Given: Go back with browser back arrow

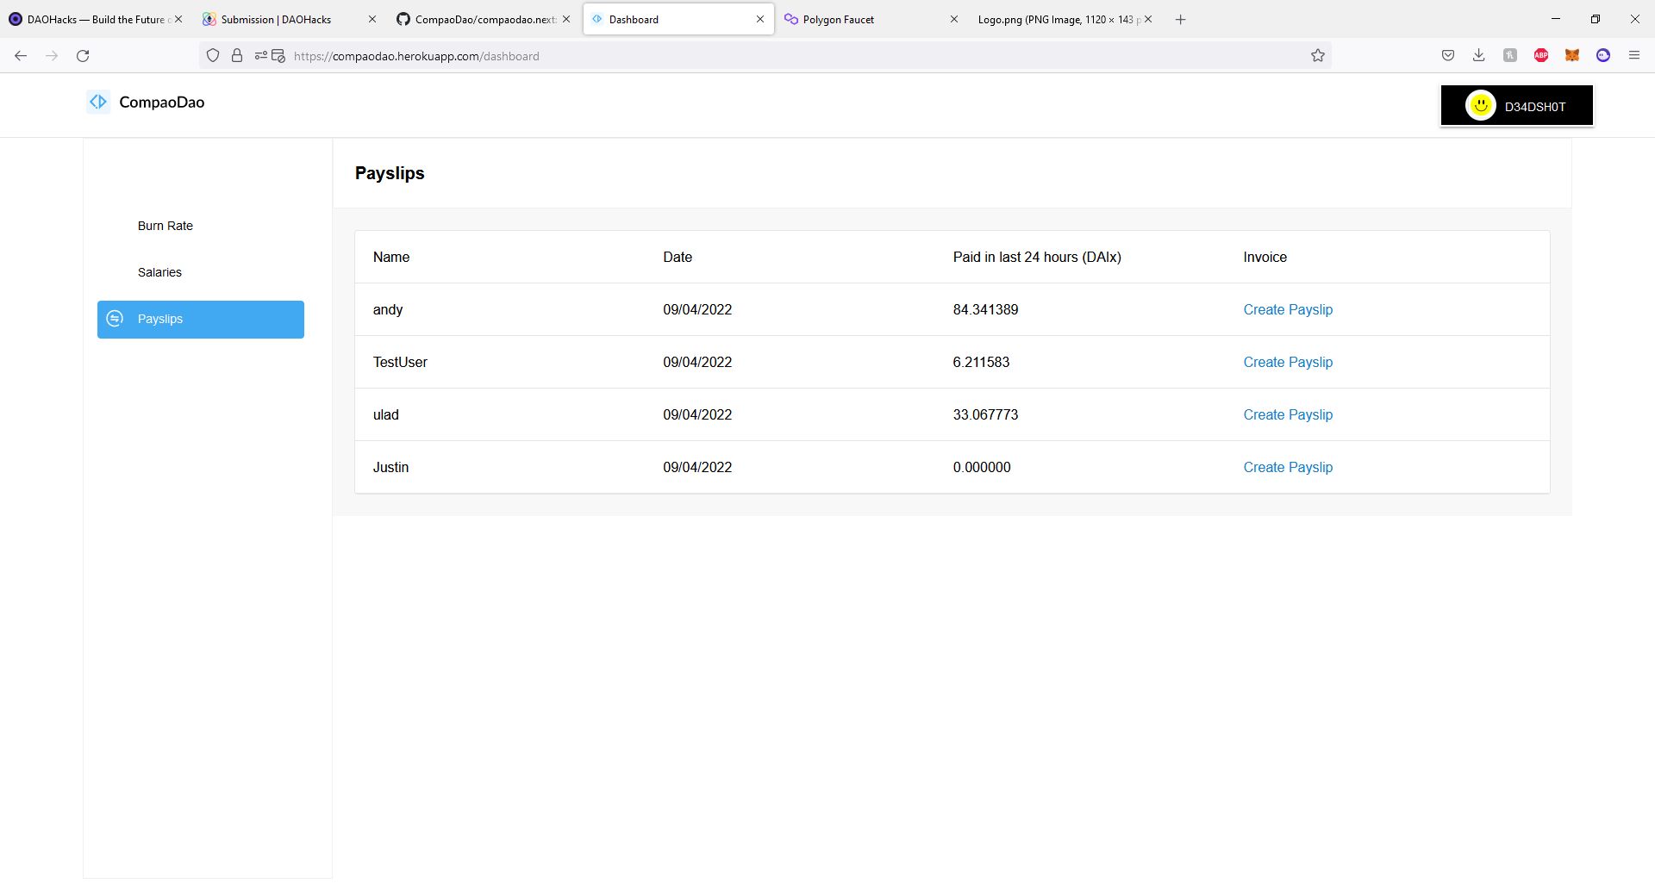Looking at the screenshot, I should coord(21,56).
